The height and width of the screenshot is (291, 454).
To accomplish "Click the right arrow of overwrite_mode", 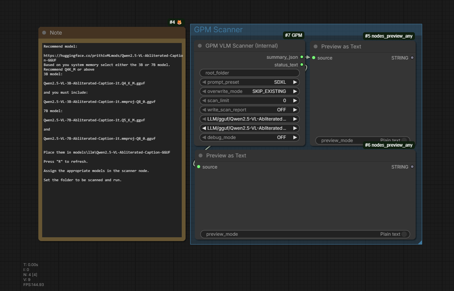I will [x=295, y=91].
